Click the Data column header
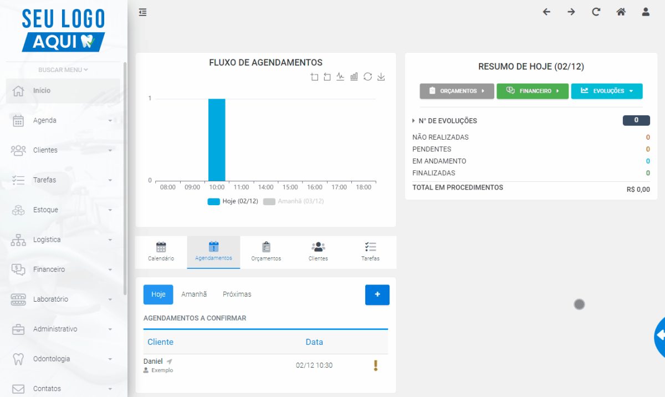The image size is (665, 397). [314, 342]
